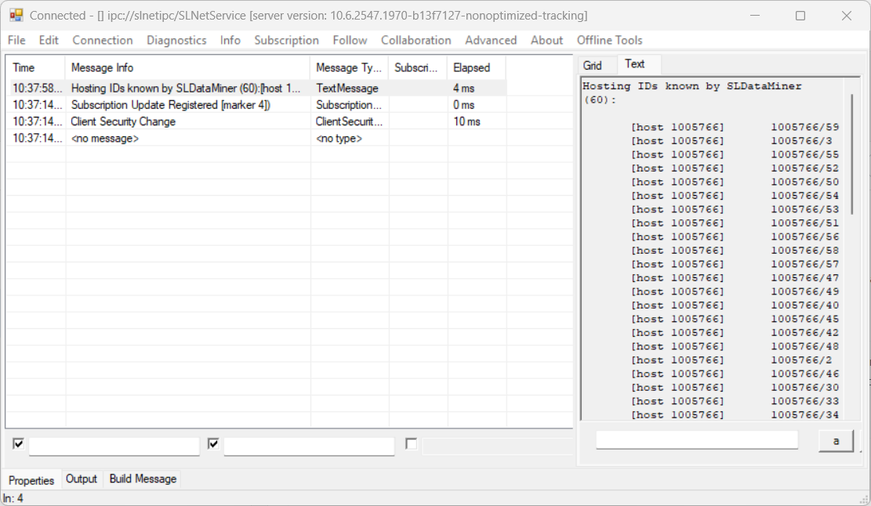This screenshot has height=506, width=871.
Task: Open the Subscription menu
Action: tap(286, 40)
